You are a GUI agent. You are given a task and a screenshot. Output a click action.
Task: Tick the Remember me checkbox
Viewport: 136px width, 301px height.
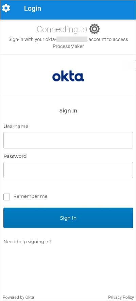tap(7, 197)
